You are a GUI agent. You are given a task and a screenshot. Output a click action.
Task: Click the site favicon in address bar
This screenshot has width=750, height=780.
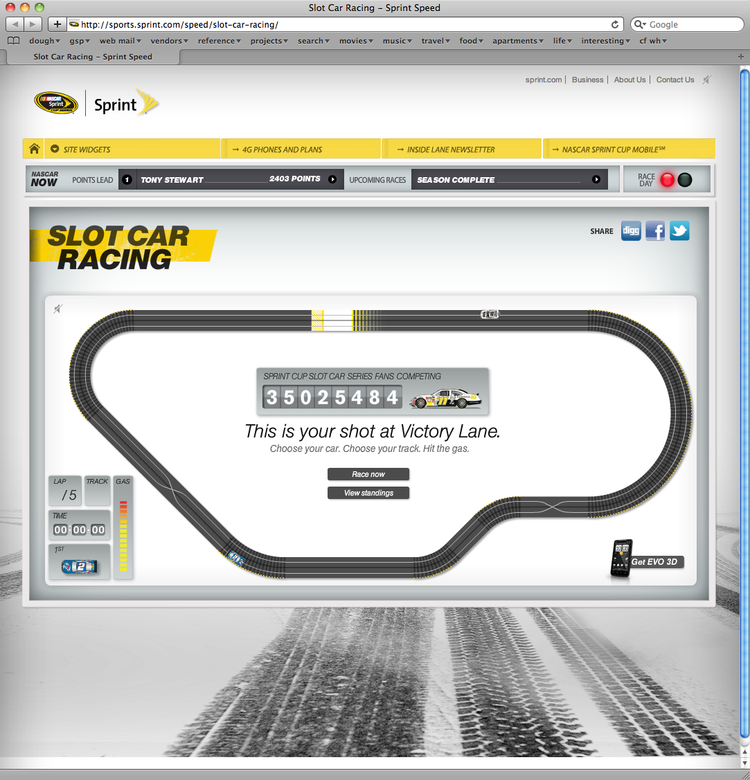73,24
